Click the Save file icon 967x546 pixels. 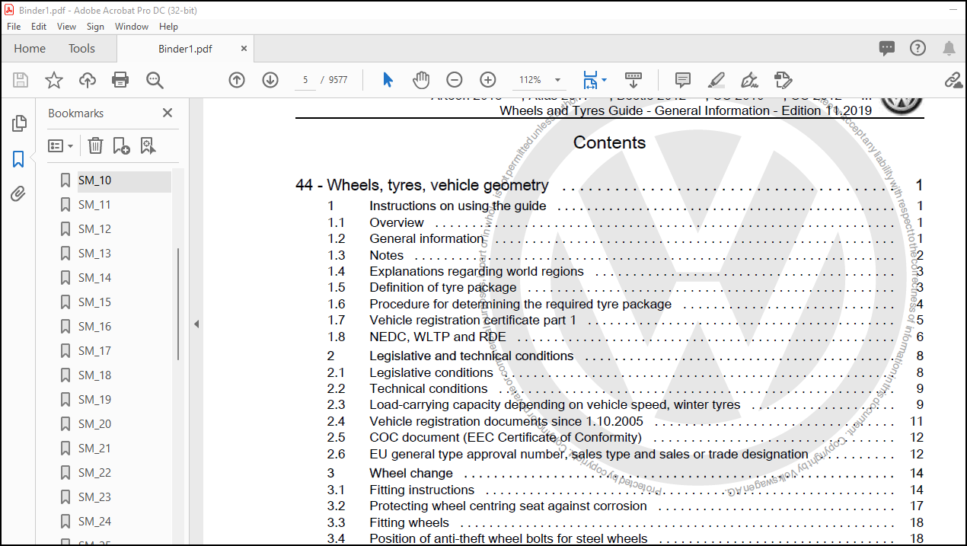point(21,80)
